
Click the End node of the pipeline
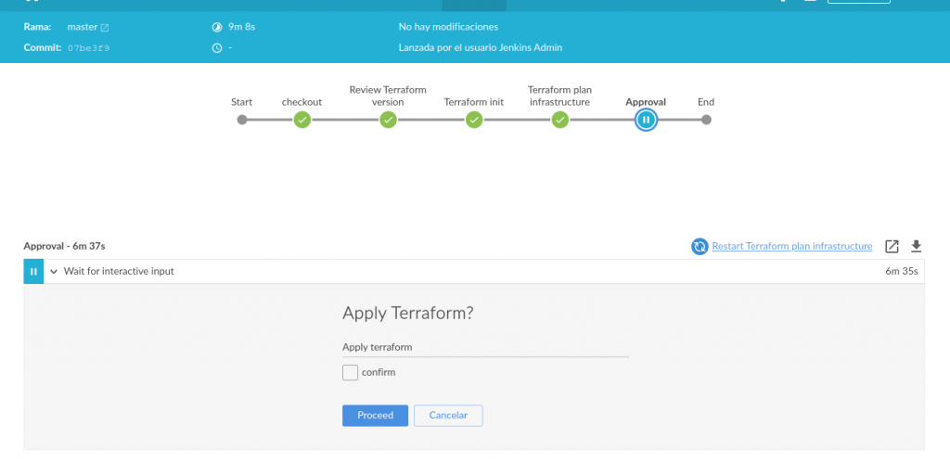pyautogui.click(x=706, y=120)
